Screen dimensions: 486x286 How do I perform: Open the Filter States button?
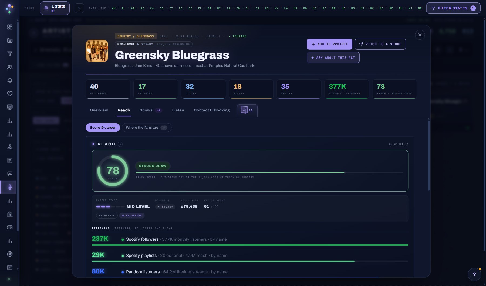pyautogui.click(x=453, y=8)
